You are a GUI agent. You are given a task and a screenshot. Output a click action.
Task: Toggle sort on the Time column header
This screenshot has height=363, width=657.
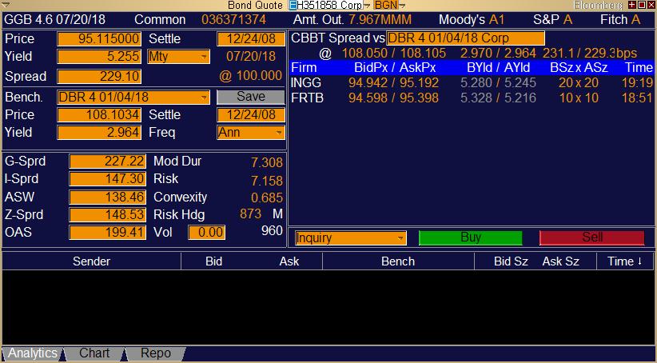[x=625, y=261]
